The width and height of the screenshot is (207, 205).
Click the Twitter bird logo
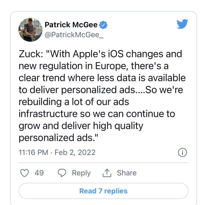coord(182,24)
